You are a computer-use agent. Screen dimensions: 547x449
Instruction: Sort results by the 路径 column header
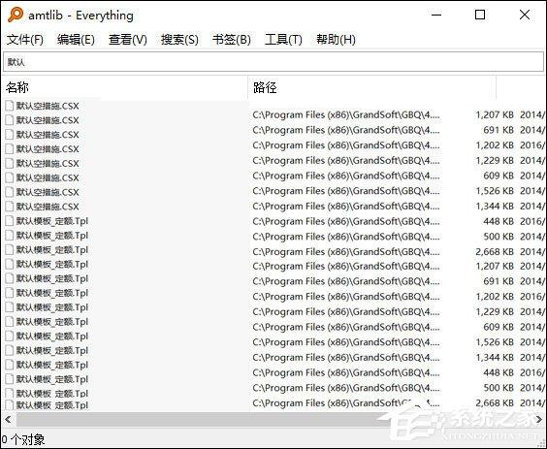[x=371, y=87]
